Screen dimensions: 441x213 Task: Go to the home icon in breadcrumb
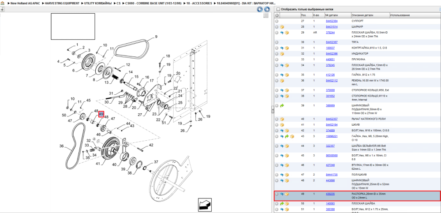pos(3,4)
